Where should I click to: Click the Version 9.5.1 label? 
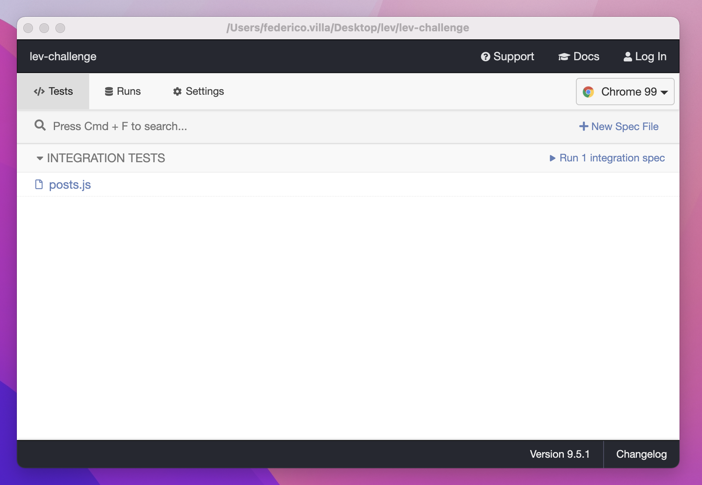[560, 454]
